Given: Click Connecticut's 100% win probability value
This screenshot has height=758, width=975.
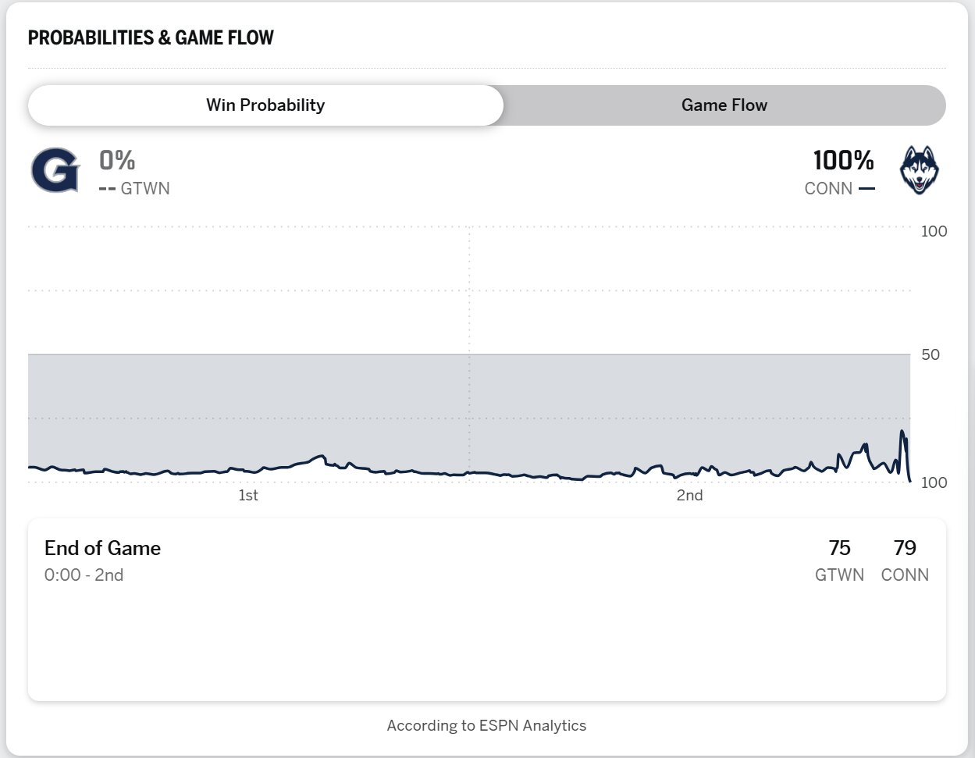Looking at the screenshot, I should [x=843, y=161].
